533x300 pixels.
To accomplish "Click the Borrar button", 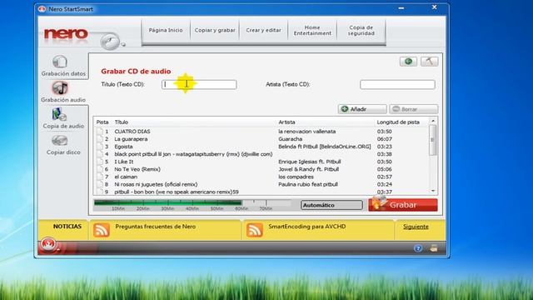I will click(x=414, y=109).
